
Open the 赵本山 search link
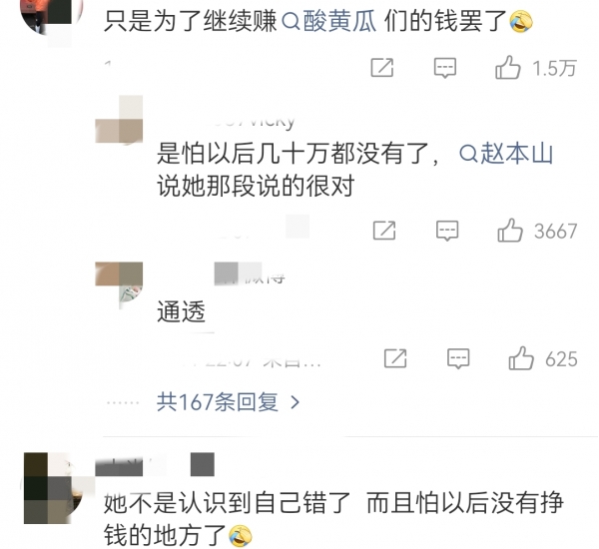pos(506,154)
